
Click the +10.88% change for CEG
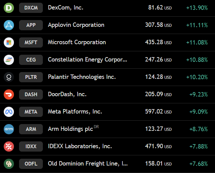(197, 60)
